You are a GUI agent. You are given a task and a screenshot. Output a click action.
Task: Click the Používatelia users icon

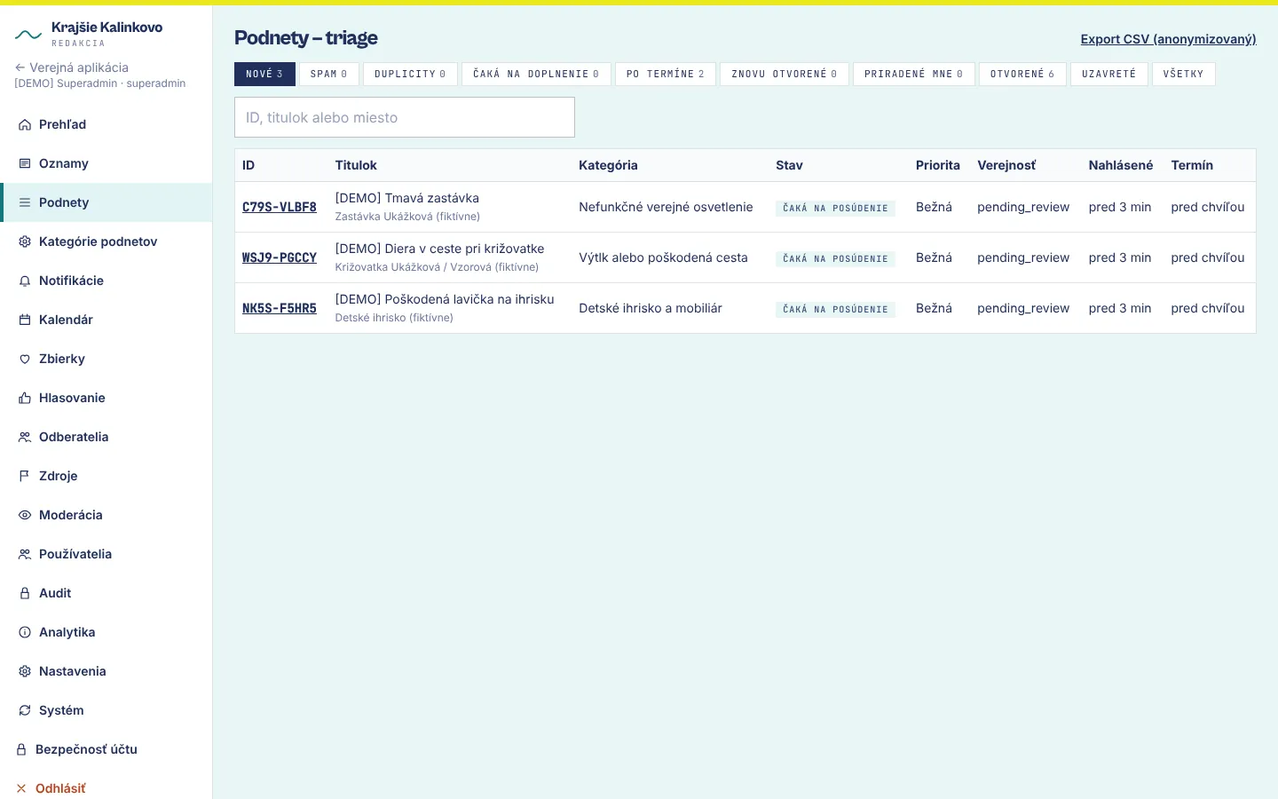[x=25, y=554]
